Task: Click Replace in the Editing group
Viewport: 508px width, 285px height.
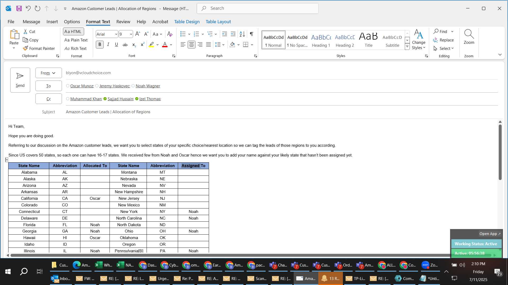Action: (443, 40)
